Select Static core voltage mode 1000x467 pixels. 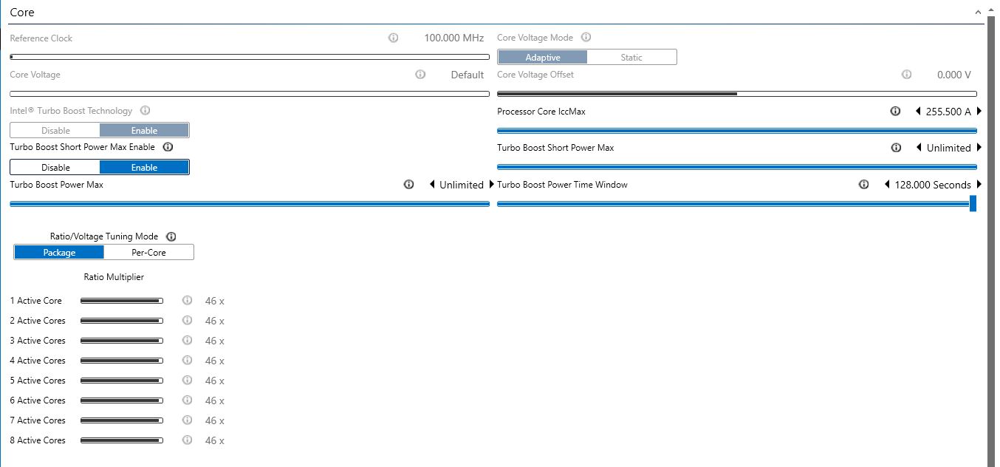click(x=631, y=58)
